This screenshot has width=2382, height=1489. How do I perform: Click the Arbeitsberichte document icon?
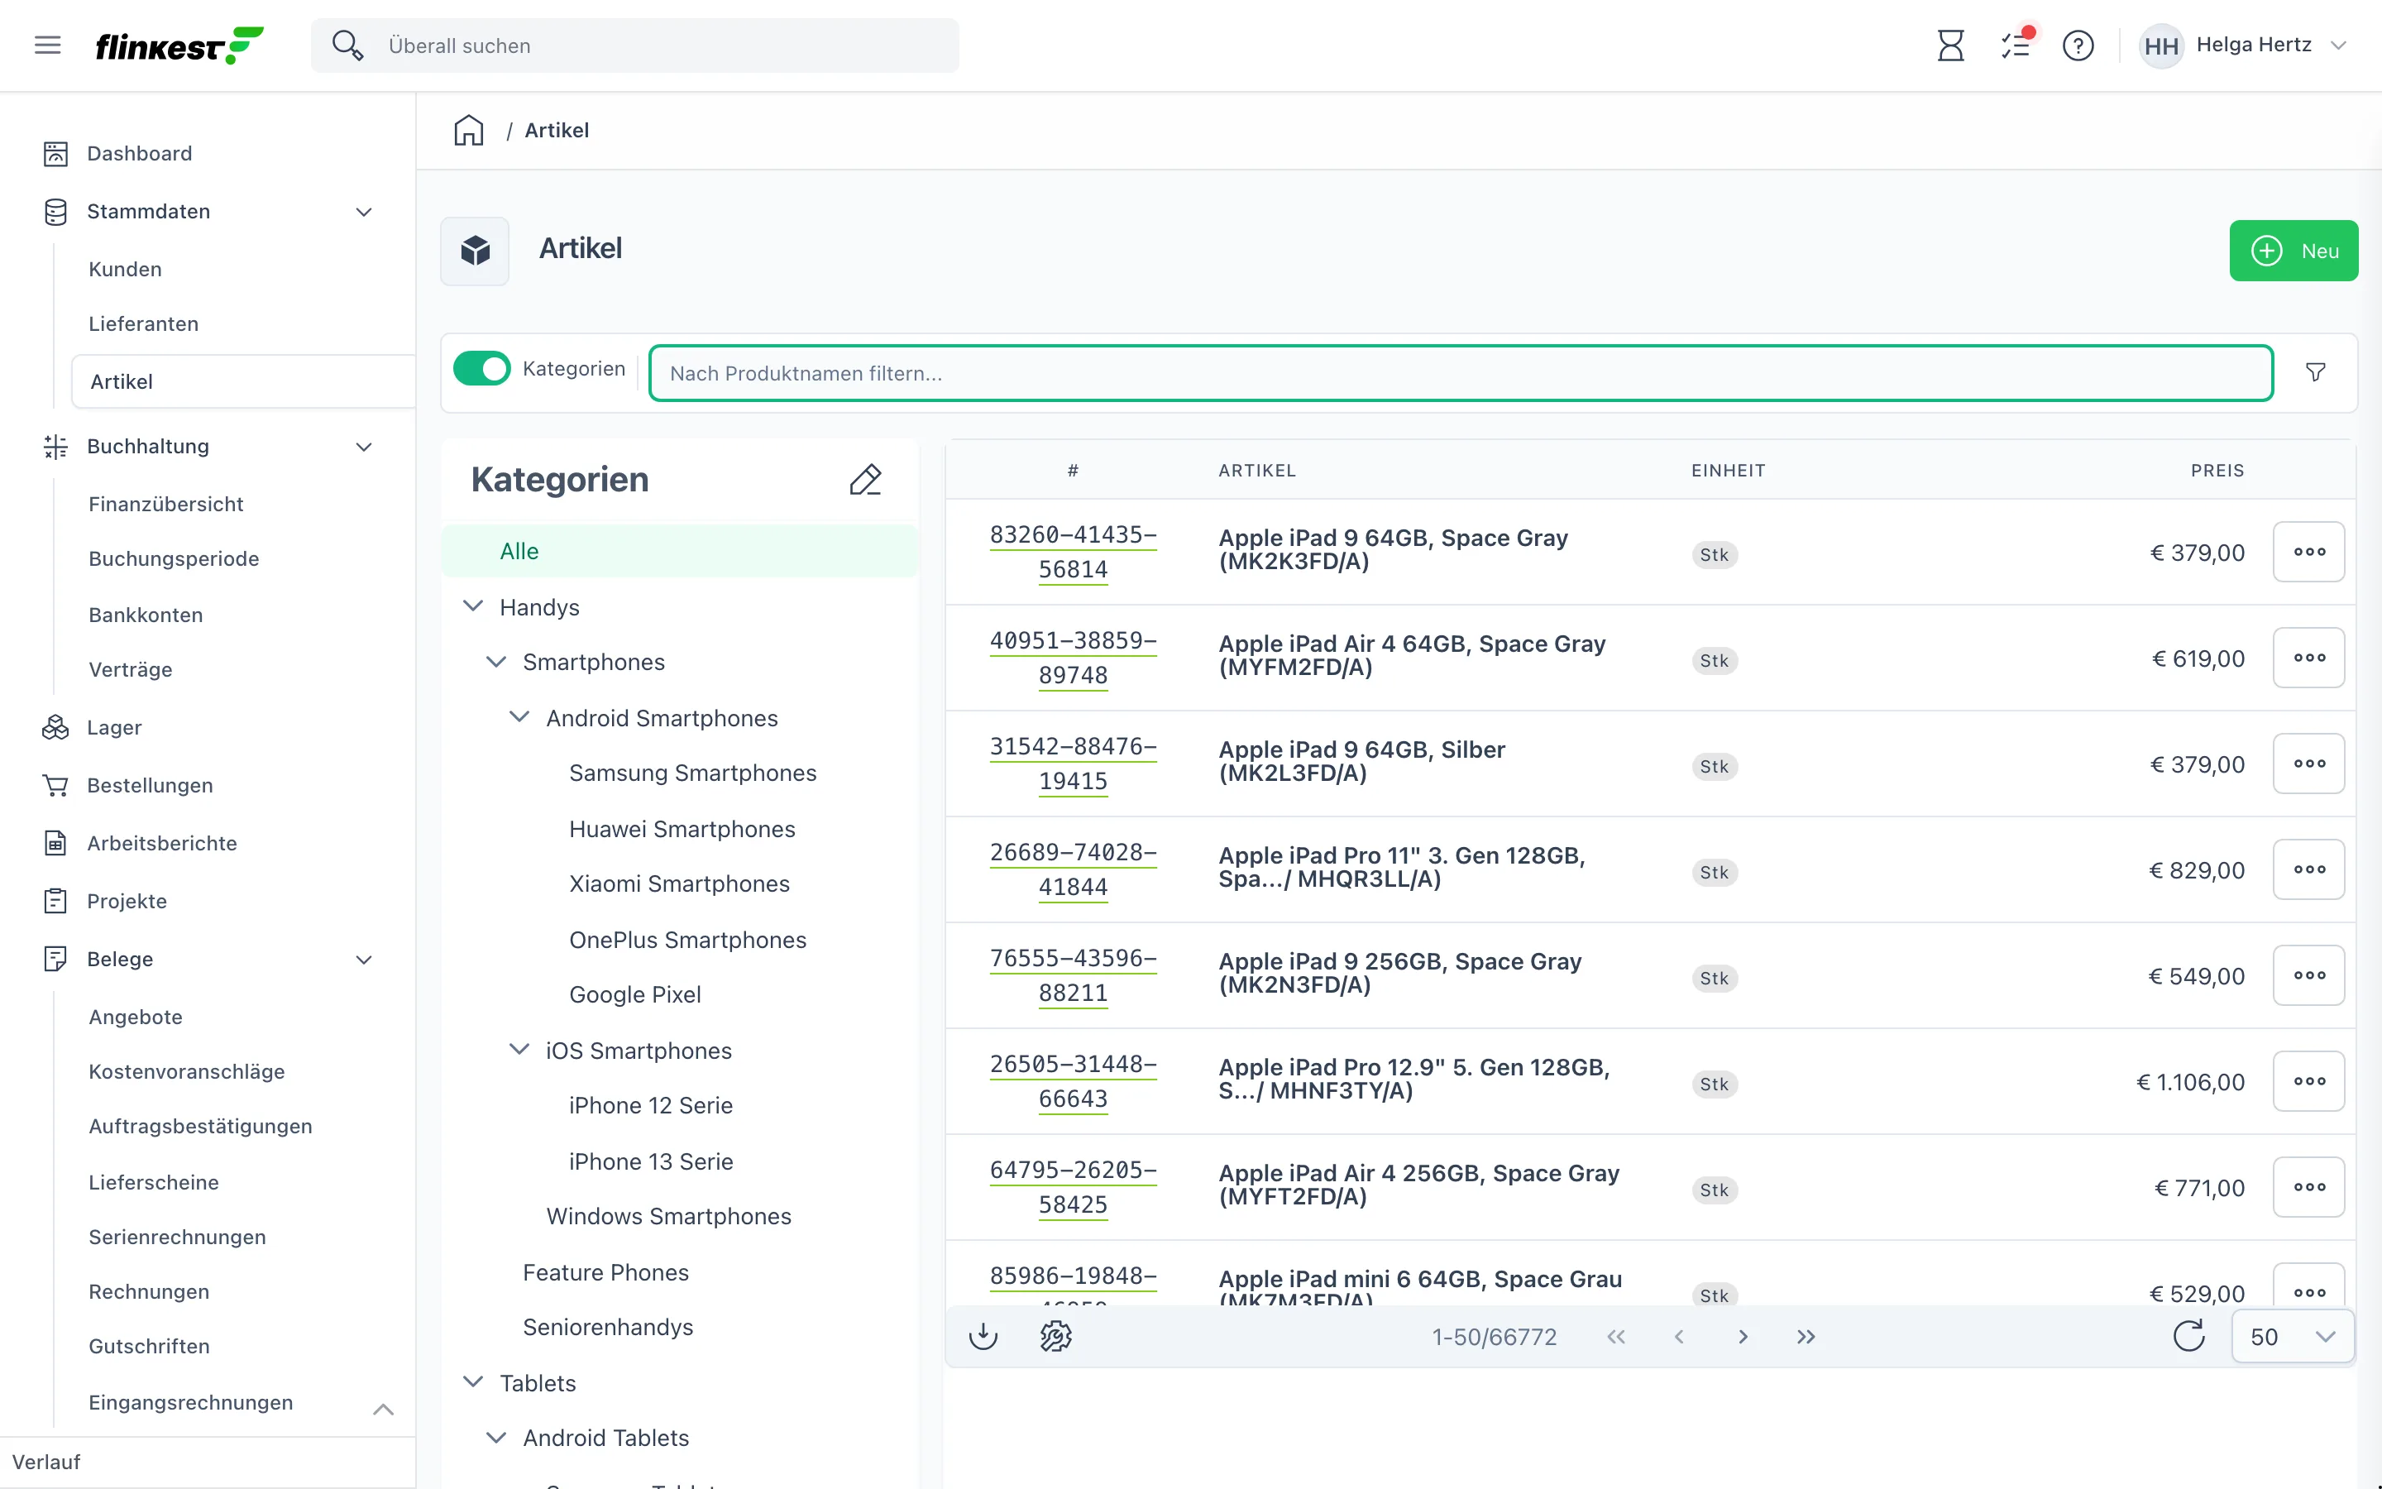[x=55, y=843]
